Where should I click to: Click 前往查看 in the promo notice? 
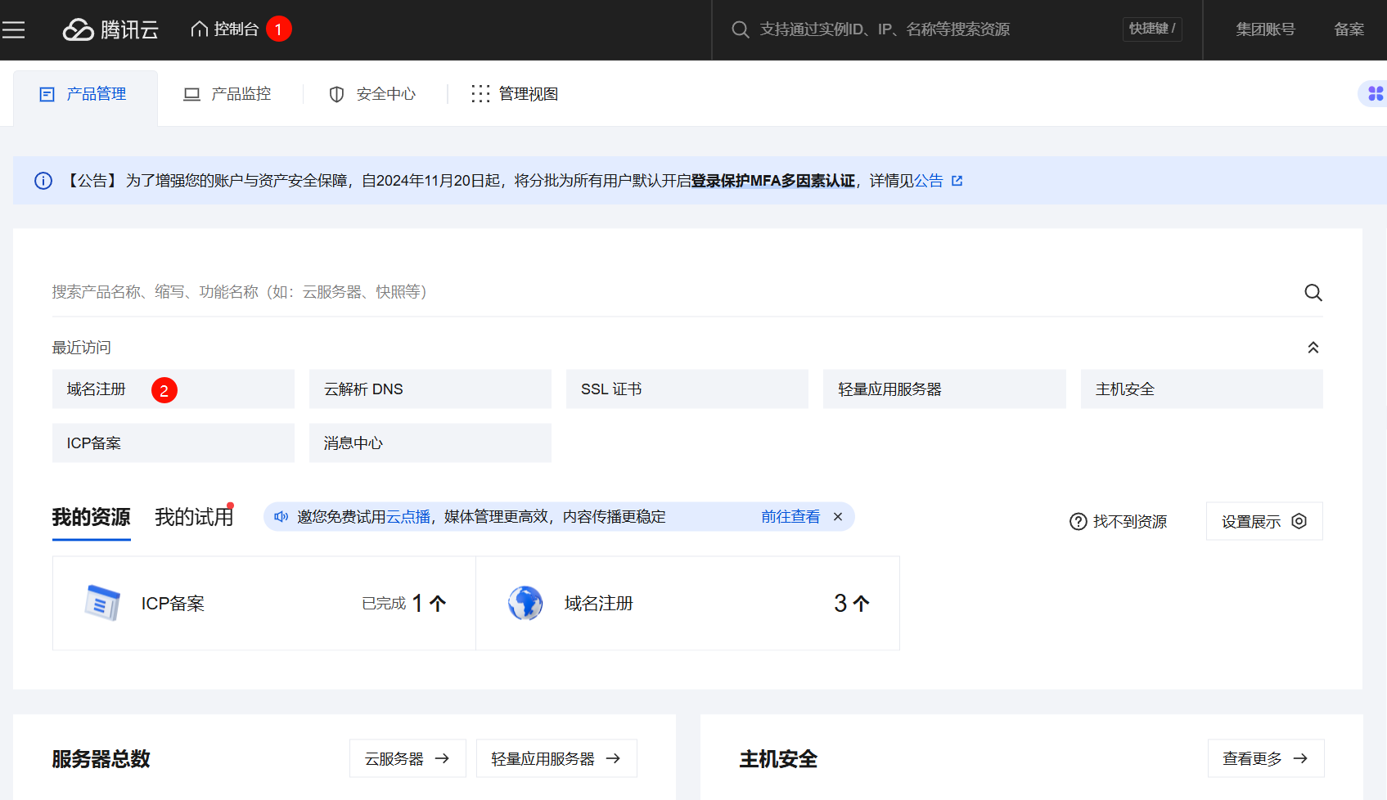[x=790, y=517]
